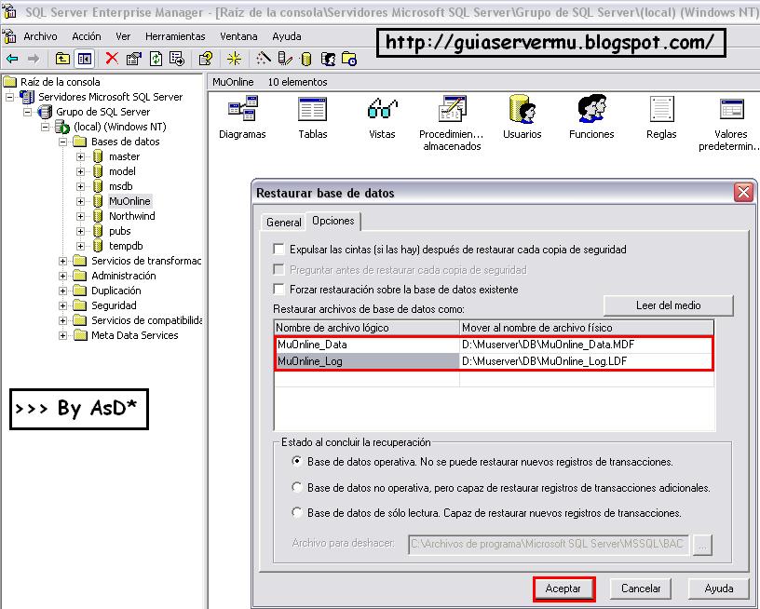Enable Expulsar las cintas checkbox
Image resolution: width=760 pixels, height=609 pixels.
coord(278,249)
